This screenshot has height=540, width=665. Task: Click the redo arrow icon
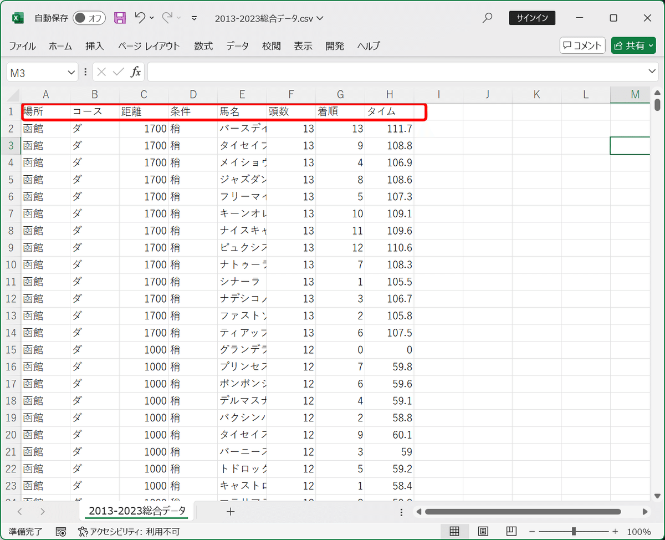click(167, 18)
